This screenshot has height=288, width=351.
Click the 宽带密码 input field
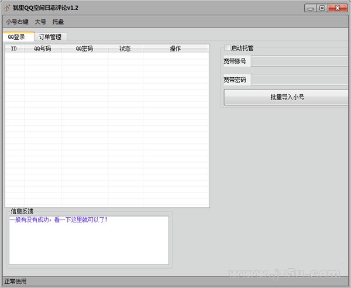click(300, 80)
